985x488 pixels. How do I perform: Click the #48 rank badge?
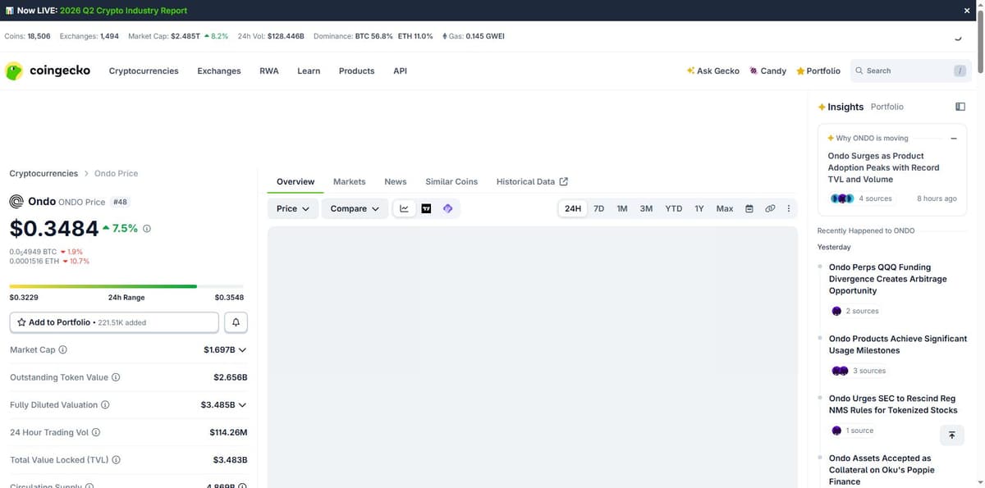(120, 202)
